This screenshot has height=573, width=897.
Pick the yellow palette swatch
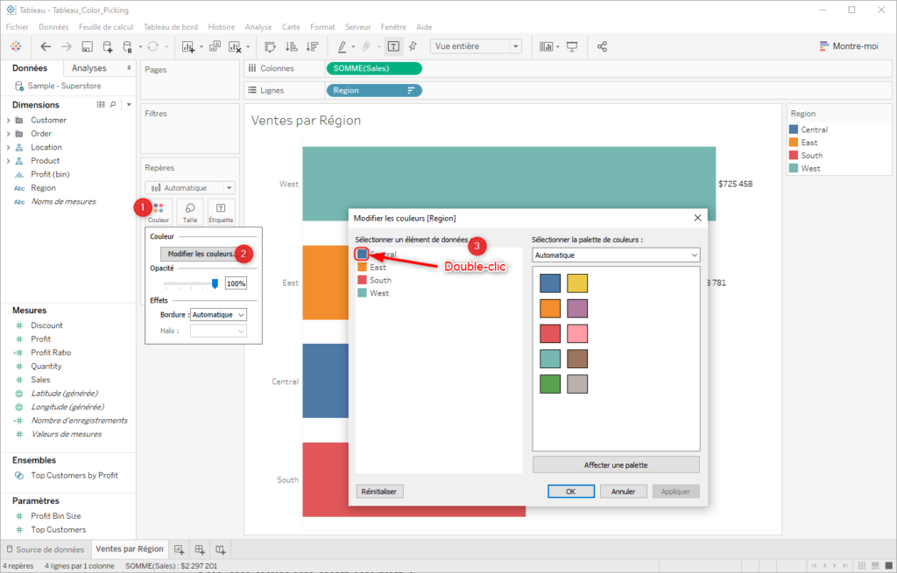(x=577, y=283)
